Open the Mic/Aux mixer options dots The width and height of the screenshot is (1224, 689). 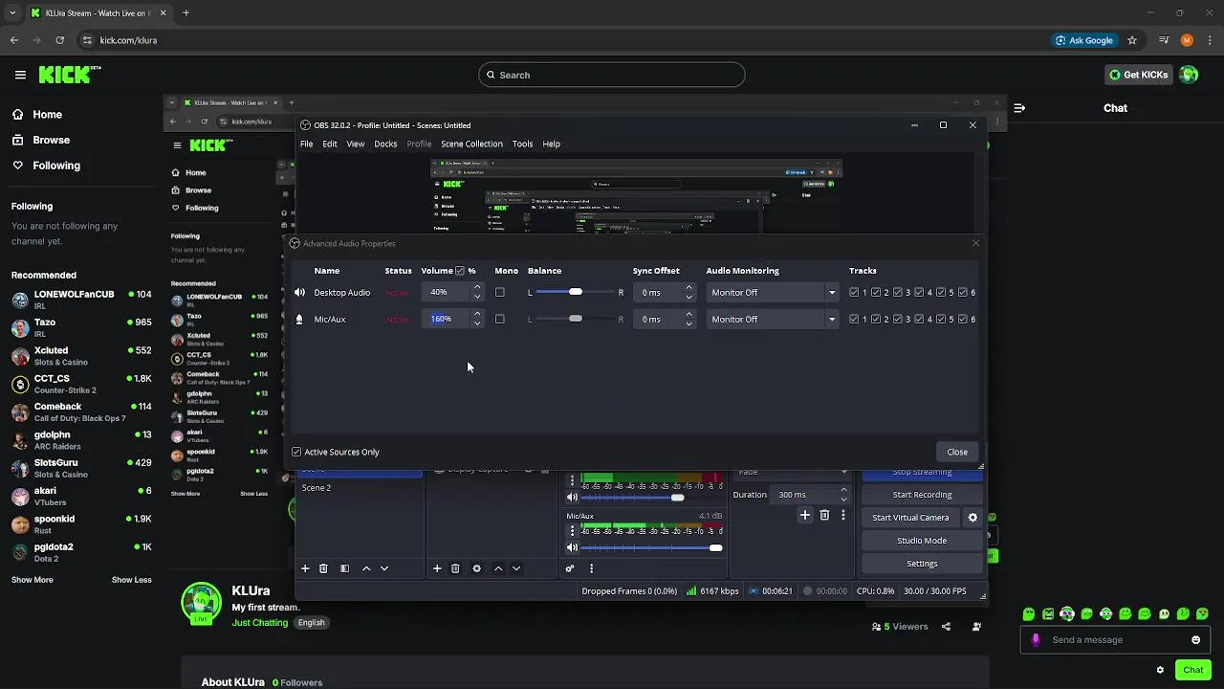tap(572, 530)
